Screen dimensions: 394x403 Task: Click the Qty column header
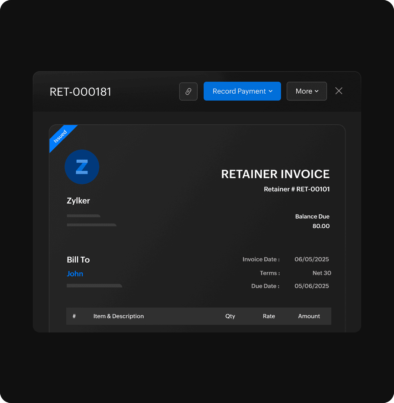pyautogui.click(x=230, y=316)
